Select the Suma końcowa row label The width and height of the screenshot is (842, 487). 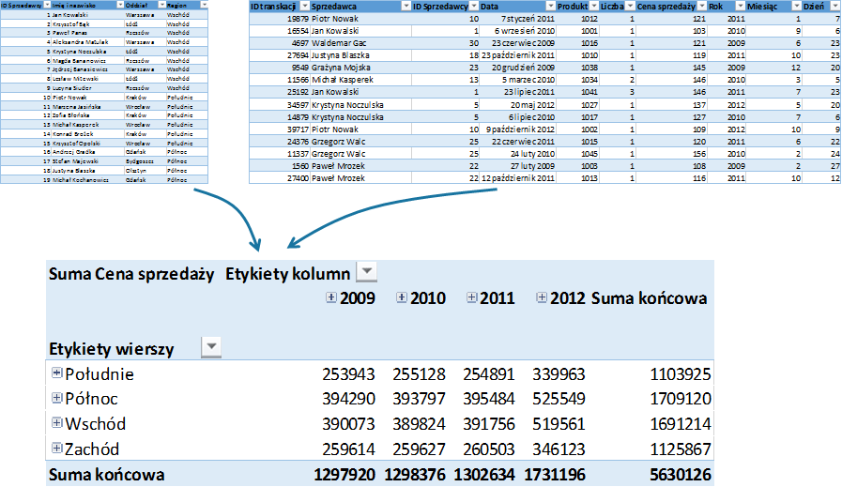coord(106,474)
